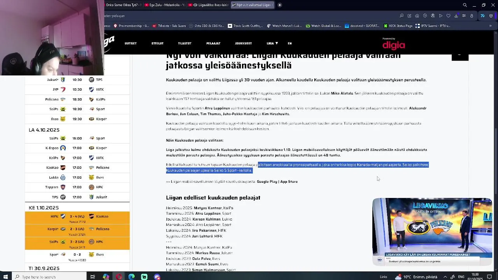
Task: Open the extensions cube icon
Action: pyautogui.click(x=491, y=16)
